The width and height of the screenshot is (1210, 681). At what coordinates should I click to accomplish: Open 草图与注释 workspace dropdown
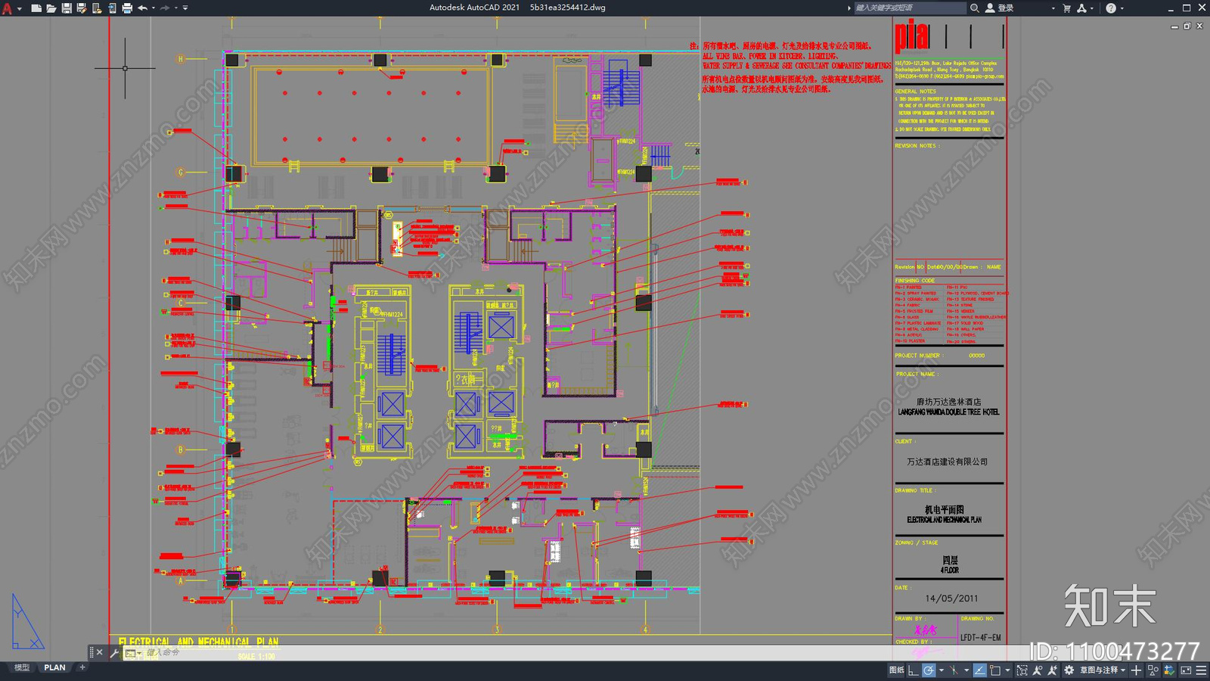[x=1104, y=670]
